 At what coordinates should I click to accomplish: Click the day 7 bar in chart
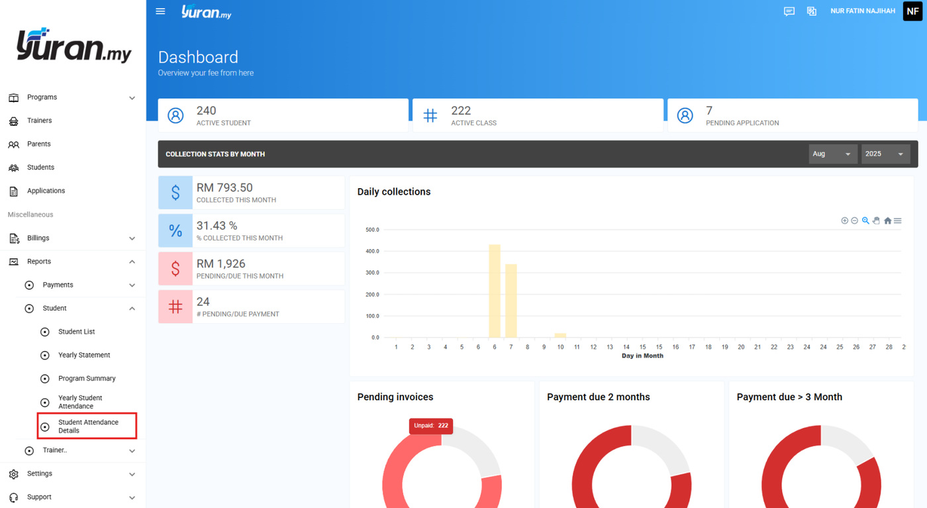click(511, 301)
